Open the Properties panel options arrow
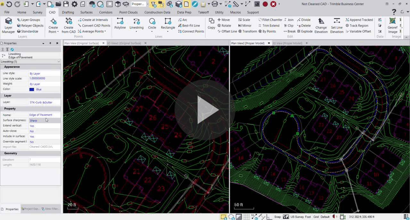The height and width of the screenshot is (220, 410). pos(43,43)
